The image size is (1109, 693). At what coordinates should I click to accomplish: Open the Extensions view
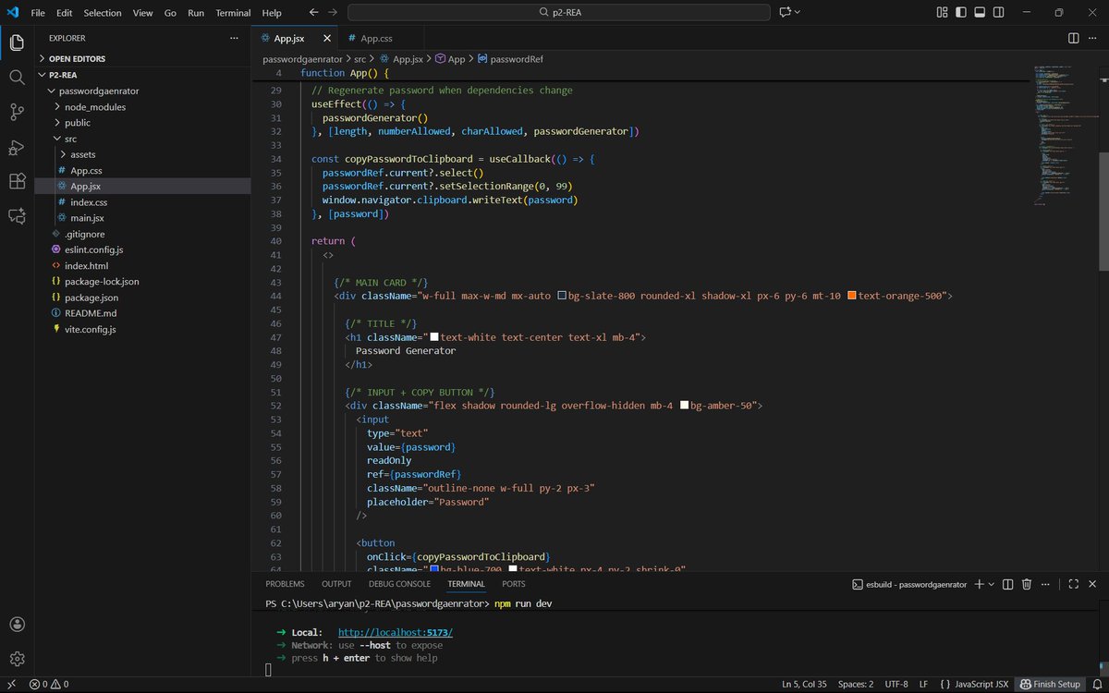17,181
